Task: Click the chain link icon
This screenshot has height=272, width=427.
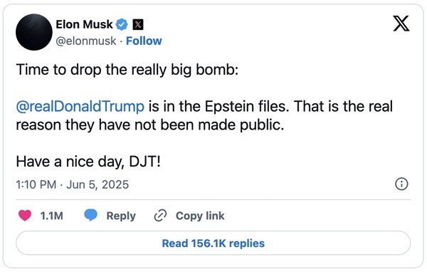Action: pyautogui.click(x=160, y=216)
